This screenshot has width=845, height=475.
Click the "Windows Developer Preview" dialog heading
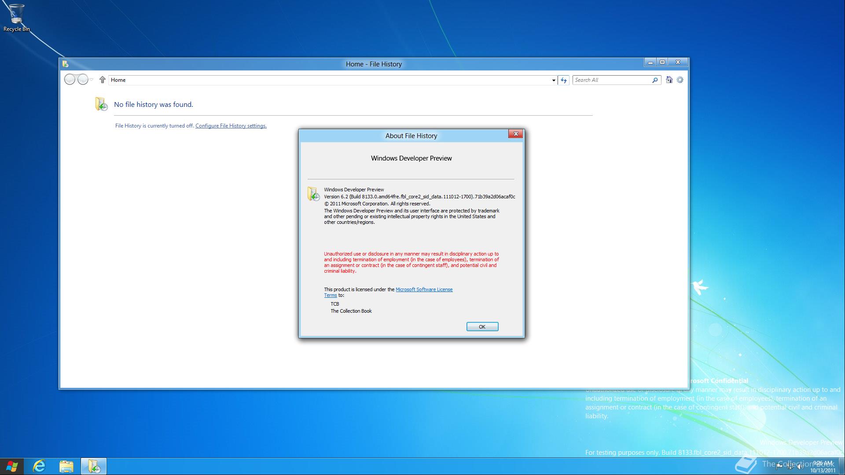(x=411, y=158)
